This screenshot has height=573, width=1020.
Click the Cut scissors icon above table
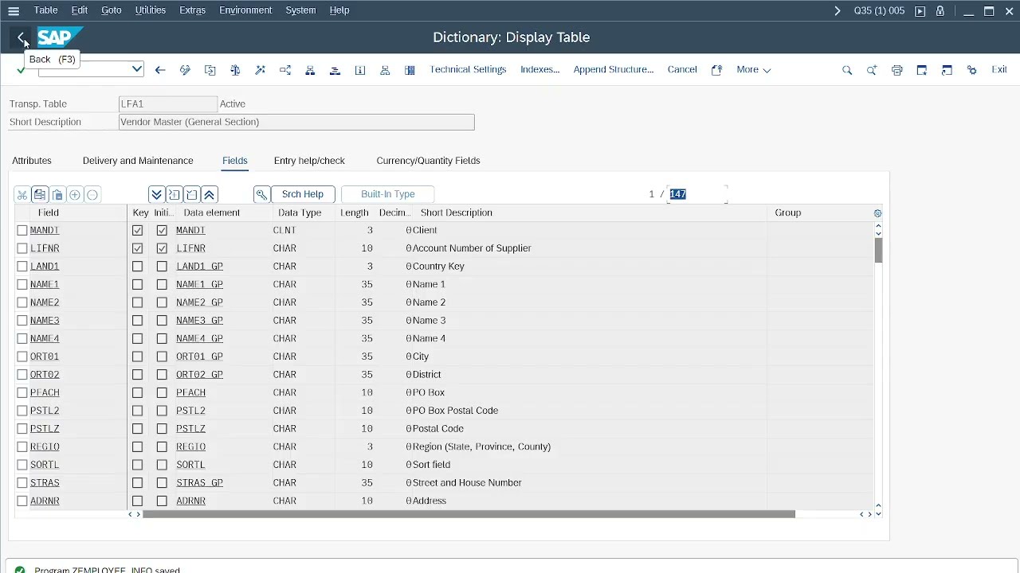pyautogui.click(x=22, y=195)
